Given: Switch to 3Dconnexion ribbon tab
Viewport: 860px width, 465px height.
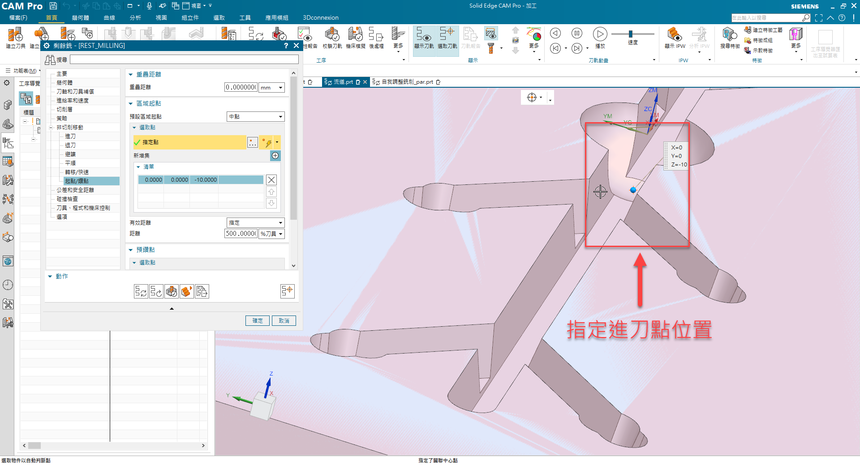Looking at the screenshot, I should (321, 18).
